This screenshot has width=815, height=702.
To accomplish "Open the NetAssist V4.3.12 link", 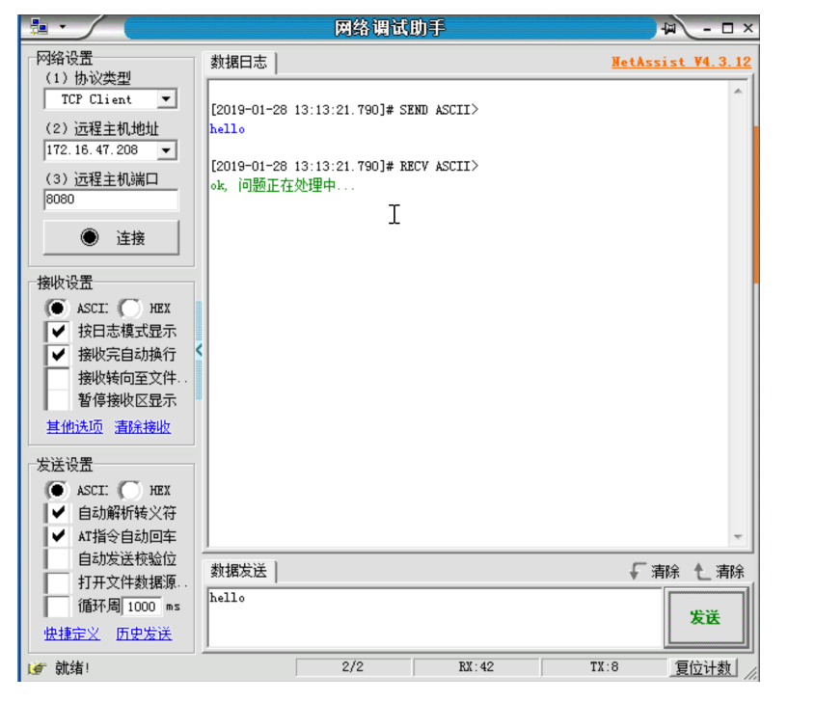I will [x=680, y=60].
